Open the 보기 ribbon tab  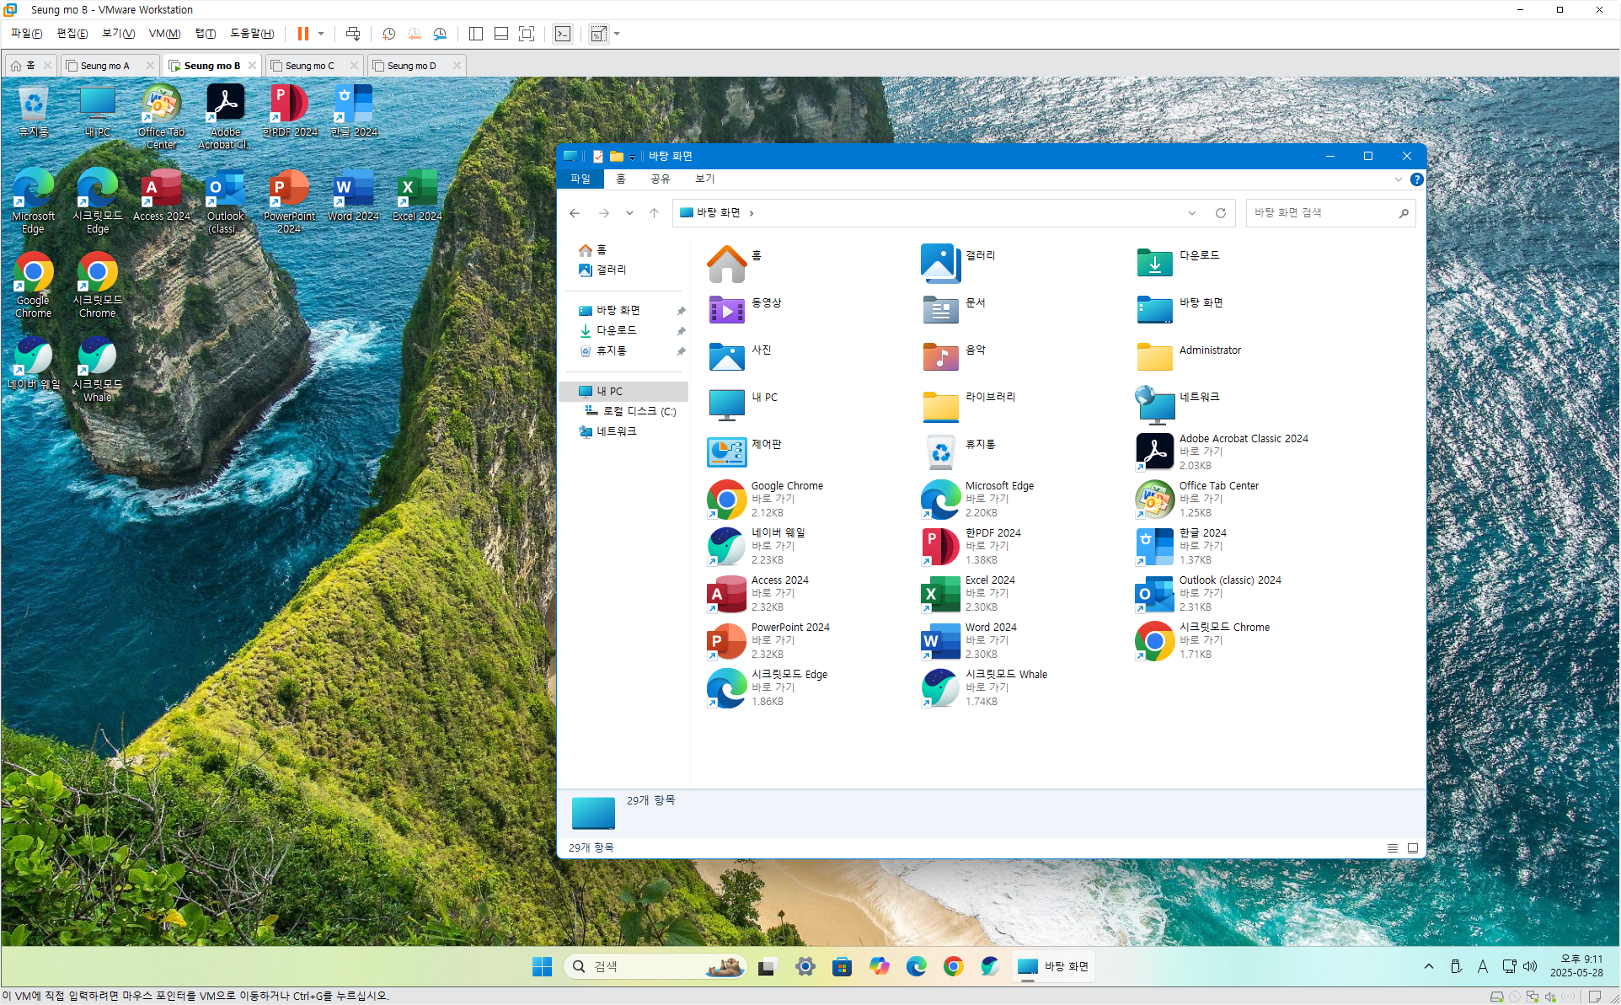(x=704, y=179)
